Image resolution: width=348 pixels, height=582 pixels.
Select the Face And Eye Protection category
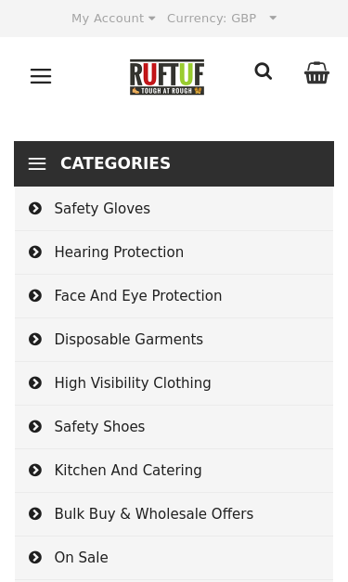[174, 296]
